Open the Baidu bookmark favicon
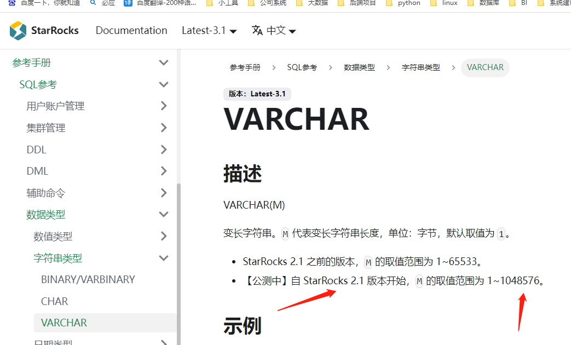Viewport: 571px width, 345px height. pyautogui.click(x=12, y=3)
